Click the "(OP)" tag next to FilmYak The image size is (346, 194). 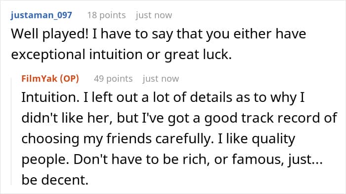[70, 78]
